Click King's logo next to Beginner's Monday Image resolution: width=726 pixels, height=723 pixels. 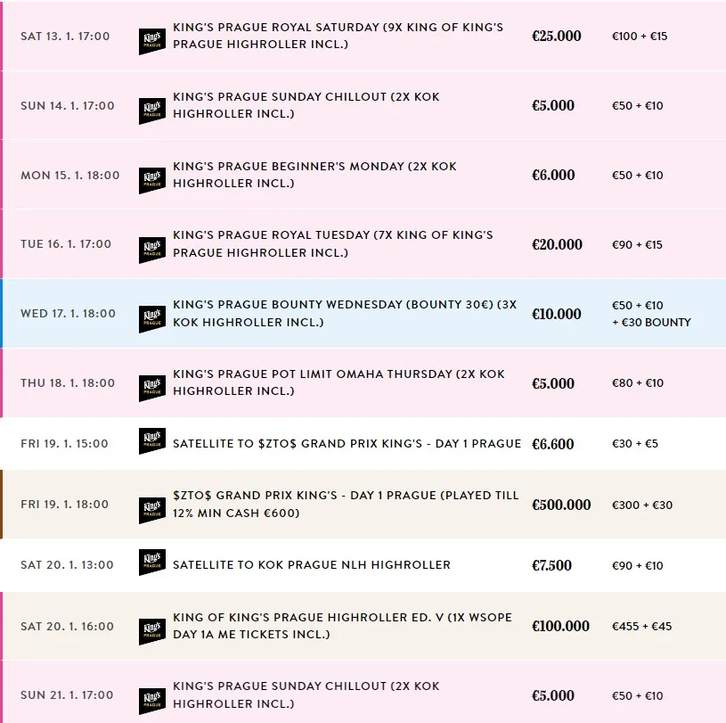pos(152,180)
